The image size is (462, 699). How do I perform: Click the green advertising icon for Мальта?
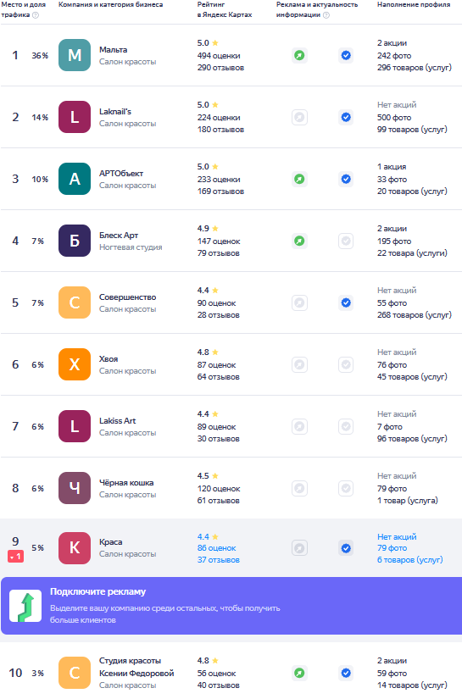[x=300, y=55]
